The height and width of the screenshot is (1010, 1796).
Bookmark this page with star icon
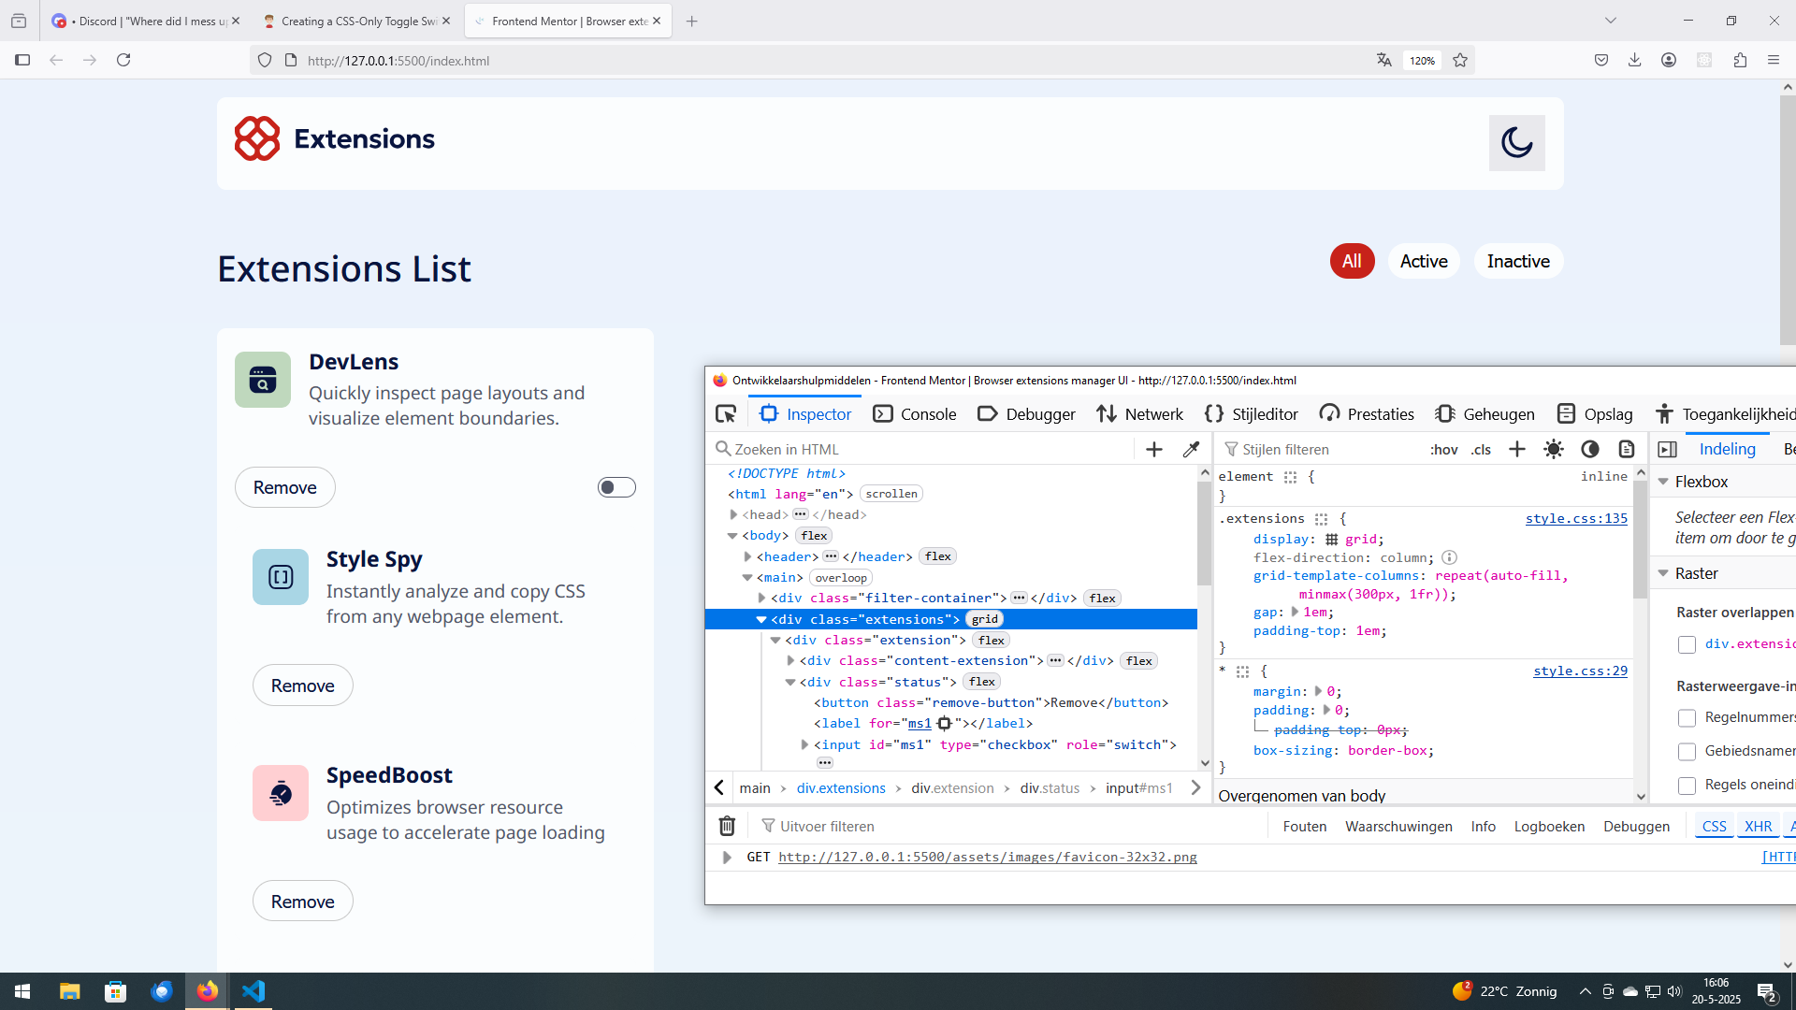(x=1460, y=61)
